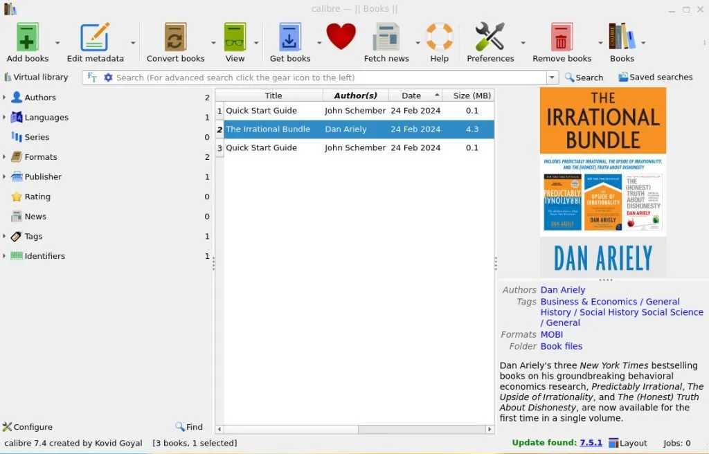Open the Books library icon

[x=622, y=36]
